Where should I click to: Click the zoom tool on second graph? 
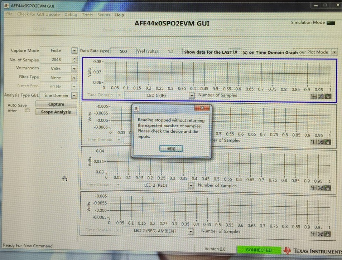[x=321, y=142]
